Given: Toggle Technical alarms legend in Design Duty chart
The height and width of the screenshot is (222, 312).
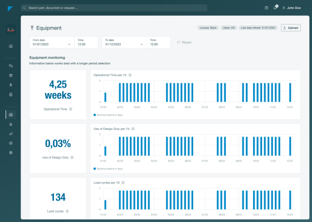Looking at the screenshot, I should click(x=108, y=169).
